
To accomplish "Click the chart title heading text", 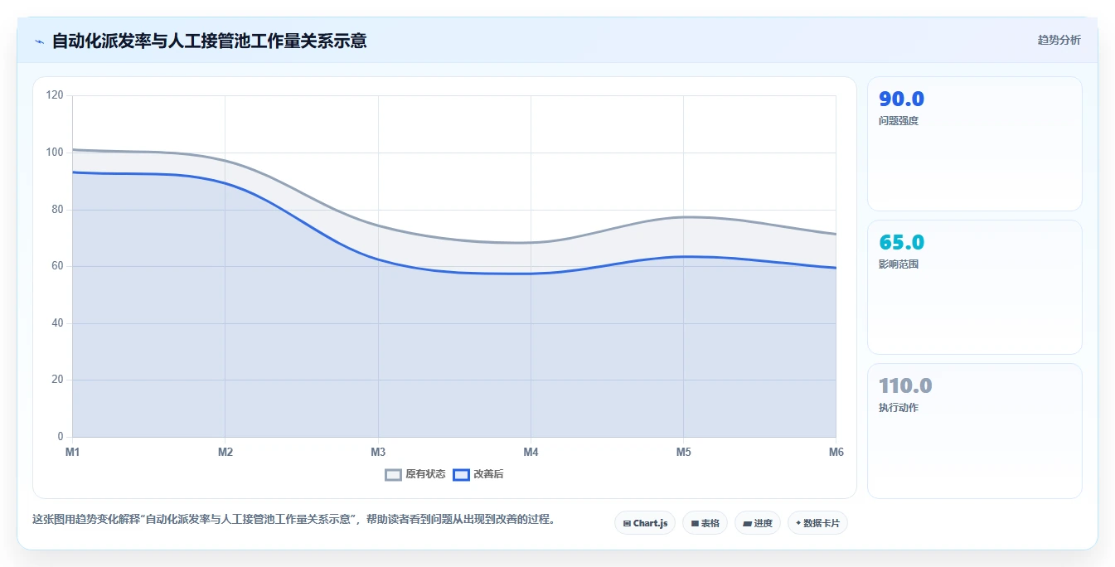I will coord(209,41).
